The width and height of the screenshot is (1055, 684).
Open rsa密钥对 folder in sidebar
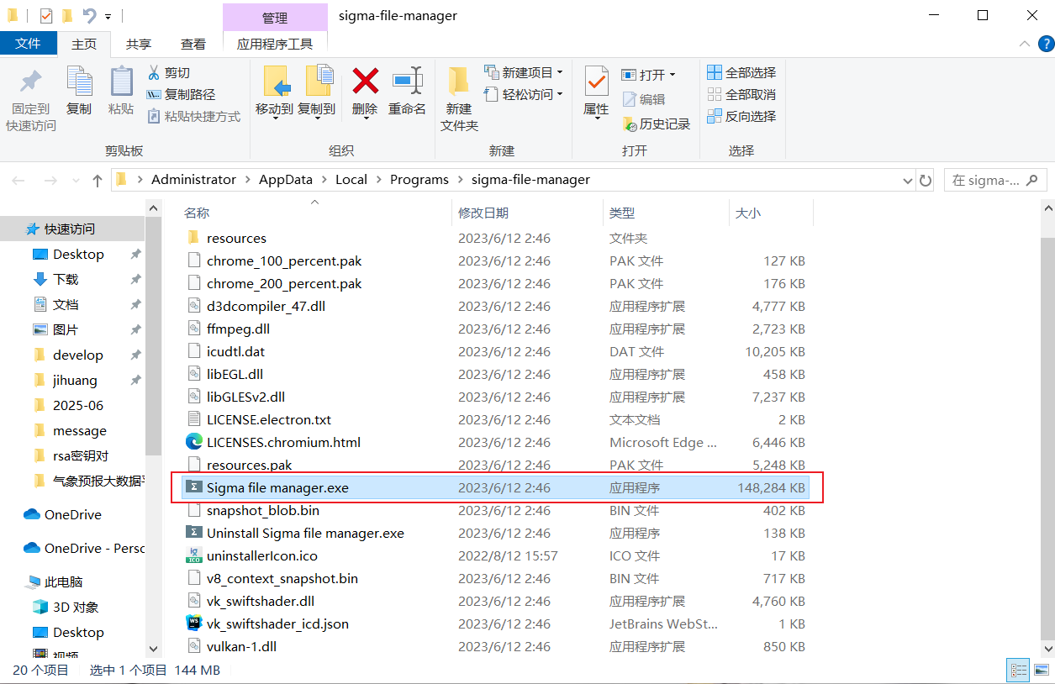click(81, 456)
